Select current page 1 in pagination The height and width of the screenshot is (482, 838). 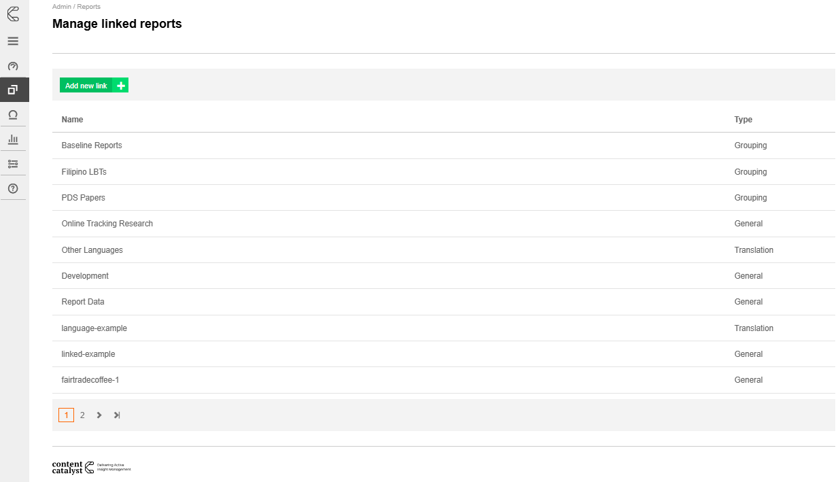point(66,415)
